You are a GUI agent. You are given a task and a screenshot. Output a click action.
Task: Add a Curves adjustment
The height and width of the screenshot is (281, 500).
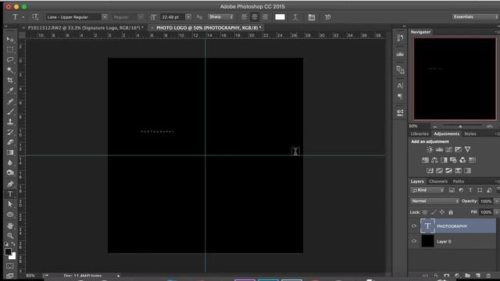[448, 149]
